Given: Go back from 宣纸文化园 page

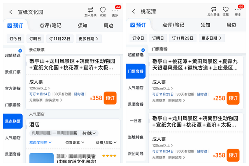Looking at the screenshot, I should click(11, 12).
